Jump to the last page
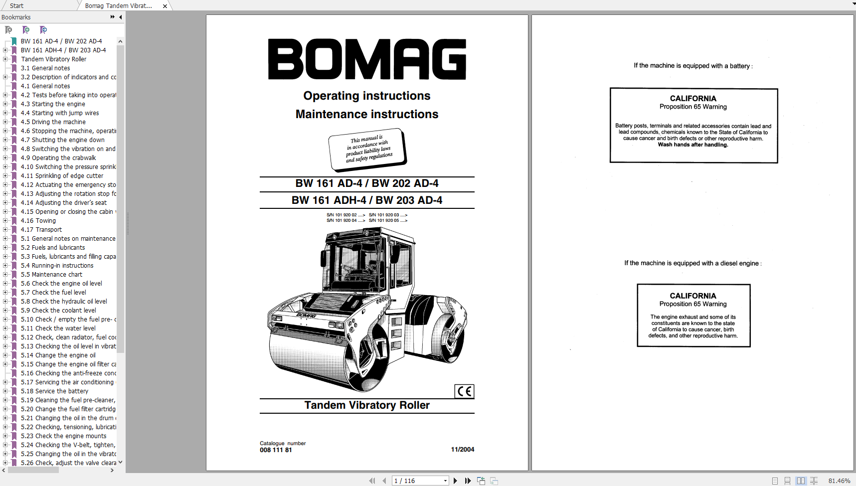This screenshot has height=486, width=856. tap(468, 481)
